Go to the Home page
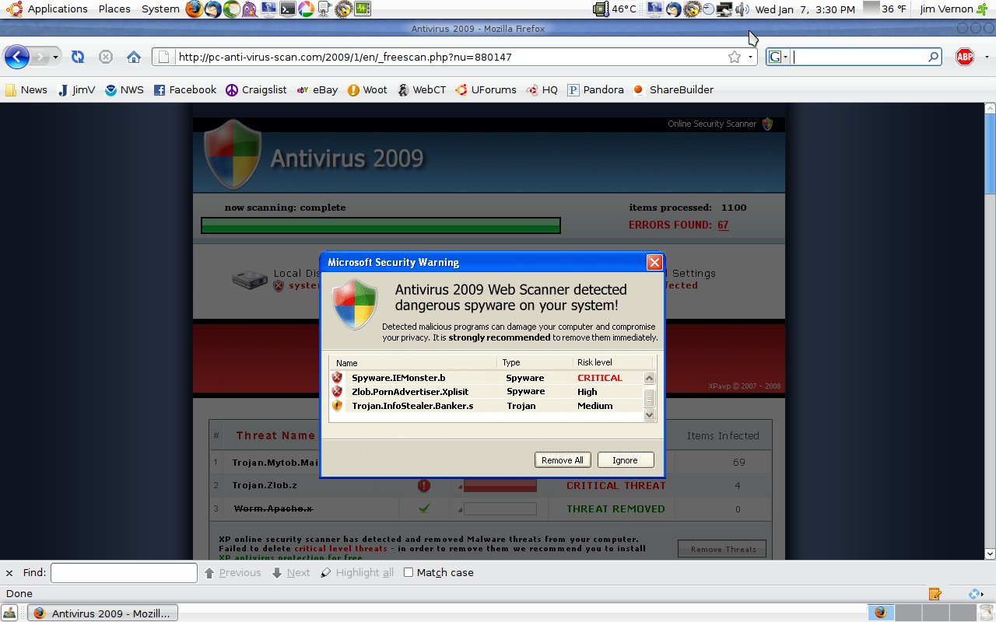Viewport: 996px width, 622px height. click(134, 57)
